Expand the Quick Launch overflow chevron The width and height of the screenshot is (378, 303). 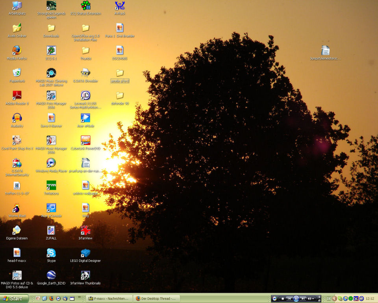click(x=80, y=297)
